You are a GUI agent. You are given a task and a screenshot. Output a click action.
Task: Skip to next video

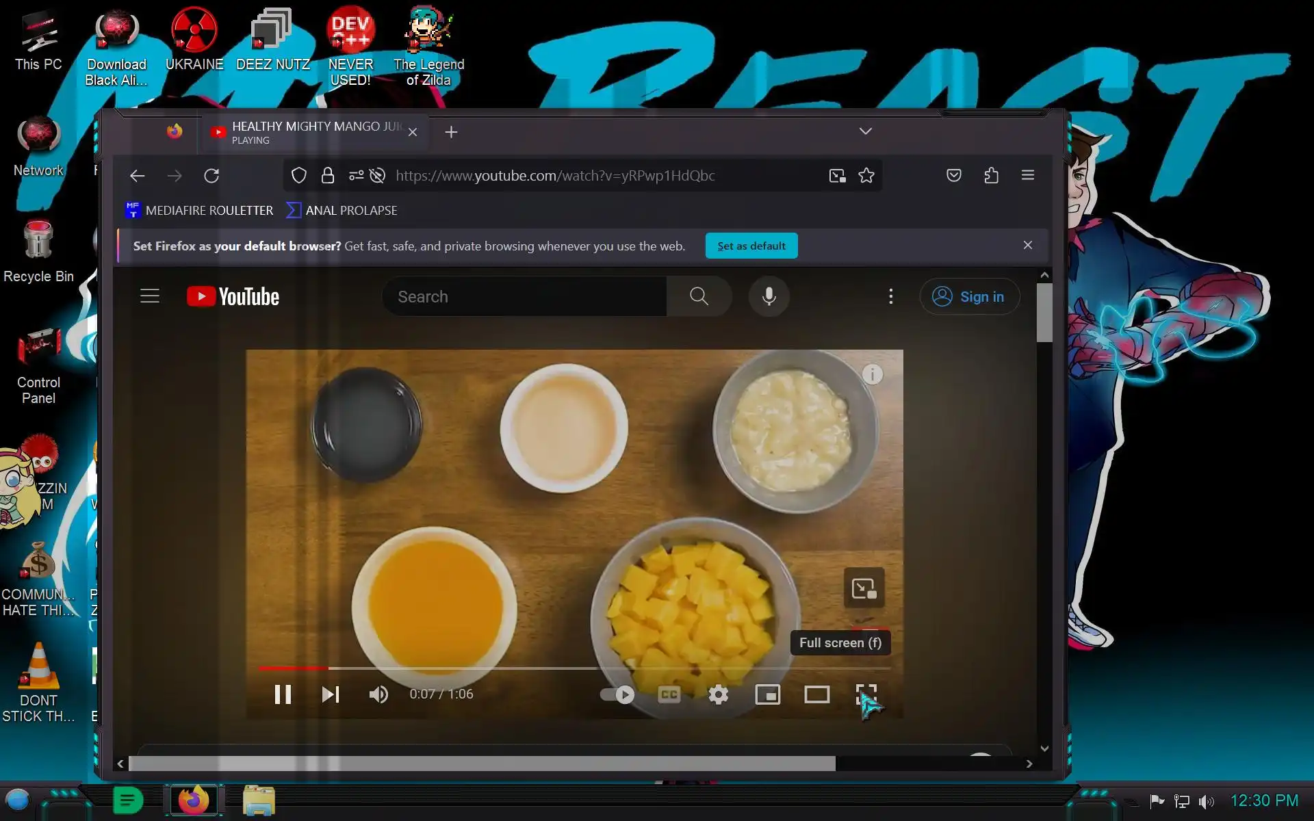[331, 694]
